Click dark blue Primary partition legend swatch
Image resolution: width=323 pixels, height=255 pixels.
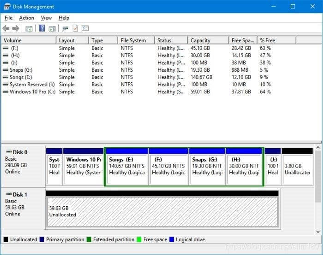pyautogui.click(x=42, y=240)
